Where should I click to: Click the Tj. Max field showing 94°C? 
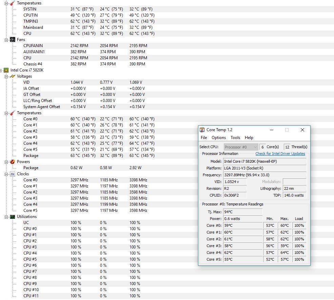click(x=243, y=212)
